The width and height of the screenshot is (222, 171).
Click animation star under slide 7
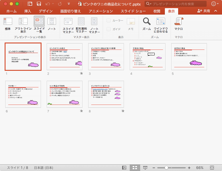[81, 111]
